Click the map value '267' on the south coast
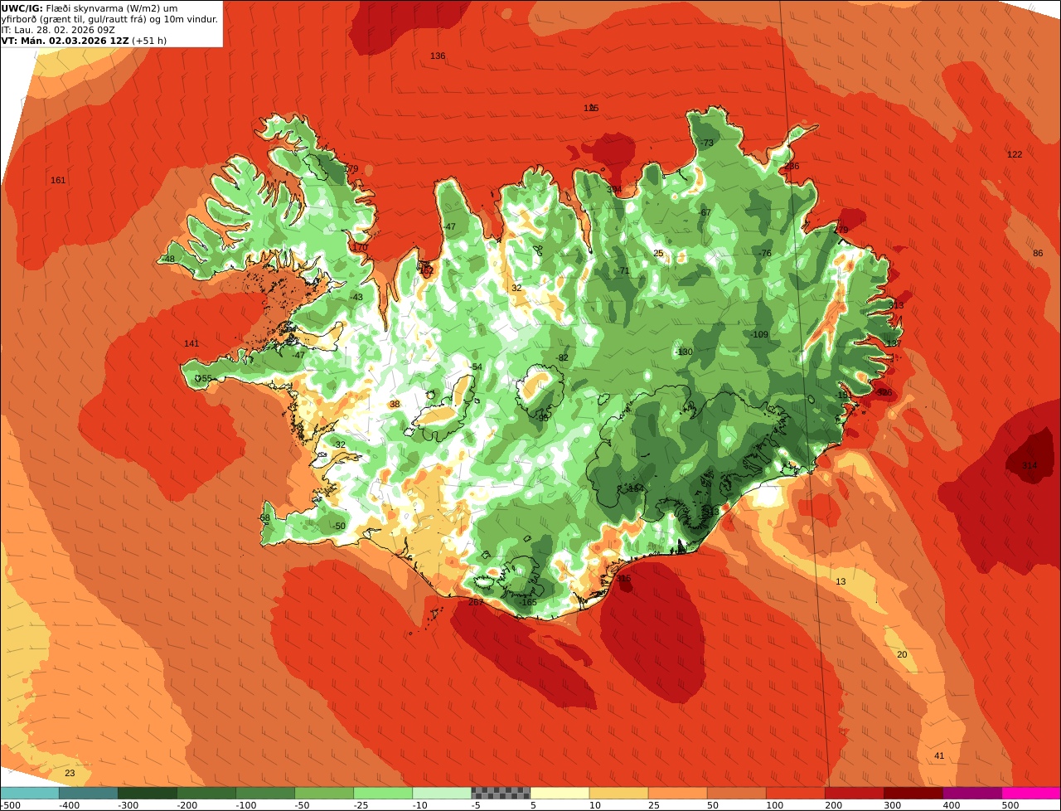1061x811 pixels. click(476, 602)
